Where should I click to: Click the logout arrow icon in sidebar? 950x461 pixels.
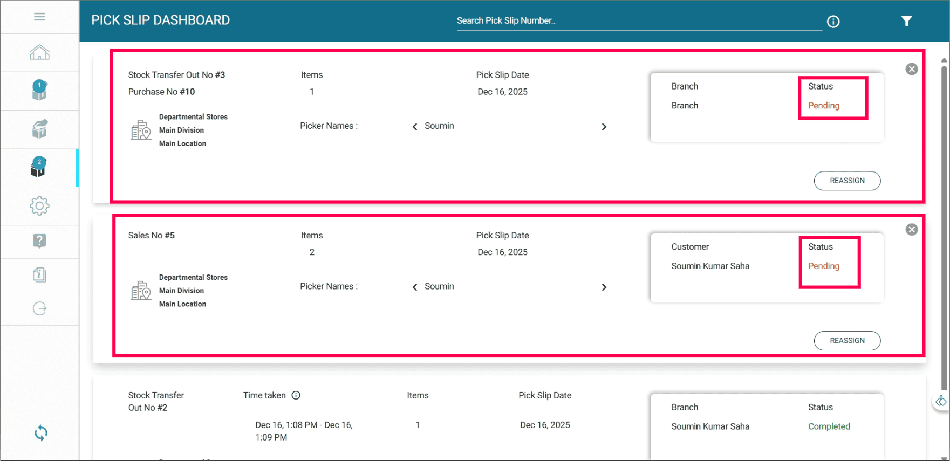point(39,308)
